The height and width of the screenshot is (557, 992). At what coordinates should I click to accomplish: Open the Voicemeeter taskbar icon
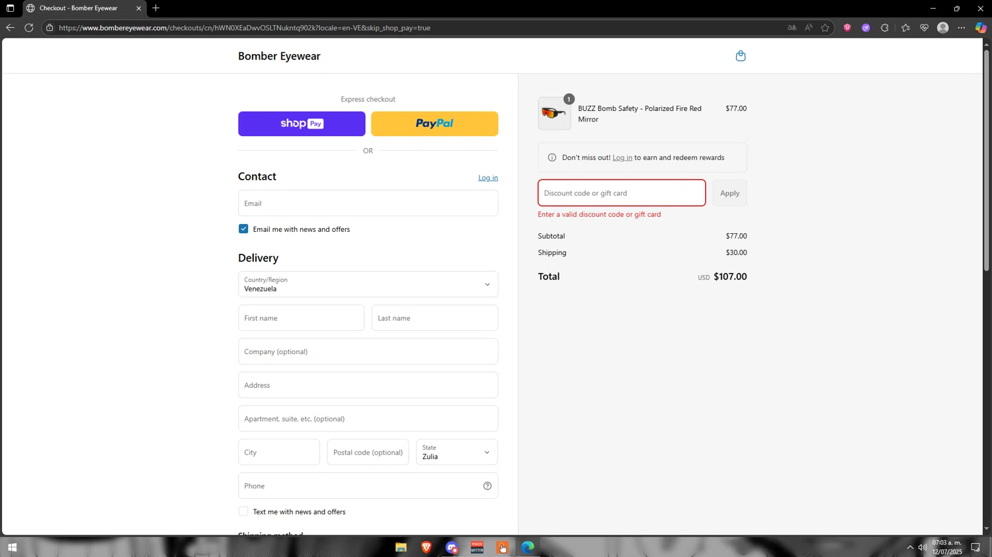pos(477,548)
